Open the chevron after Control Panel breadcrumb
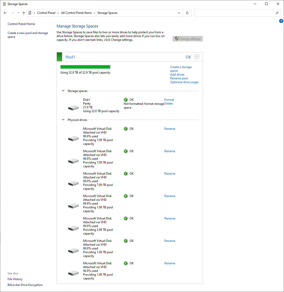Screen dimensions: 284x292 pos(58,13)
